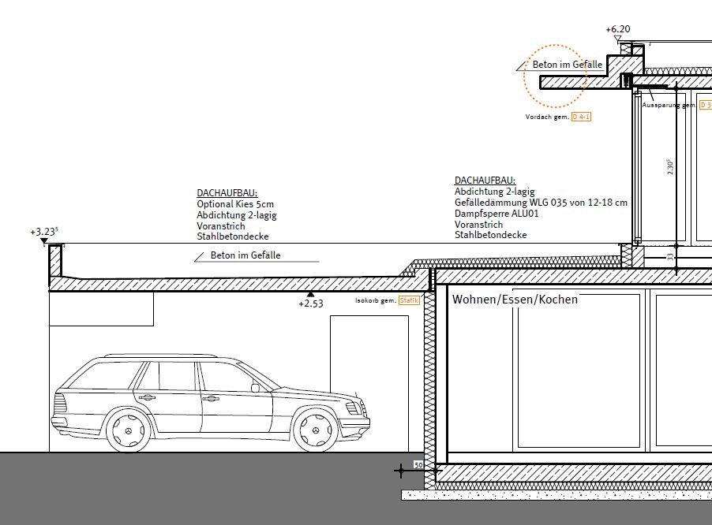Select the Gefälledämmung WLG 035 text line
The width and height of the screenshot is (712, 525).
click(541, 203)
